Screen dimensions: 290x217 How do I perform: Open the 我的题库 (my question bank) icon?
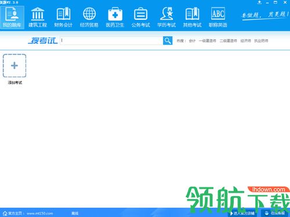[x=12, y=17]
